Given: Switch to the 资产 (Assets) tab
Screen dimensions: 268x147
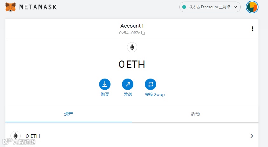Looking at the screenshot, I should 69,114.
